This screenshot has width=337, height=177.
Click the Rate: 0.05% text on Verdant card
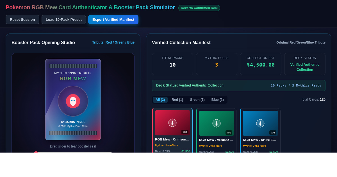[x=207, y=151]
